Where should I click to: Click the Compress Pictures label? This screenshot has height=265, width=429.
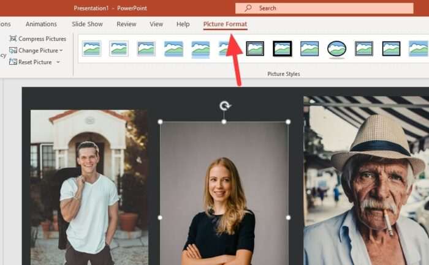click(42, 39)
